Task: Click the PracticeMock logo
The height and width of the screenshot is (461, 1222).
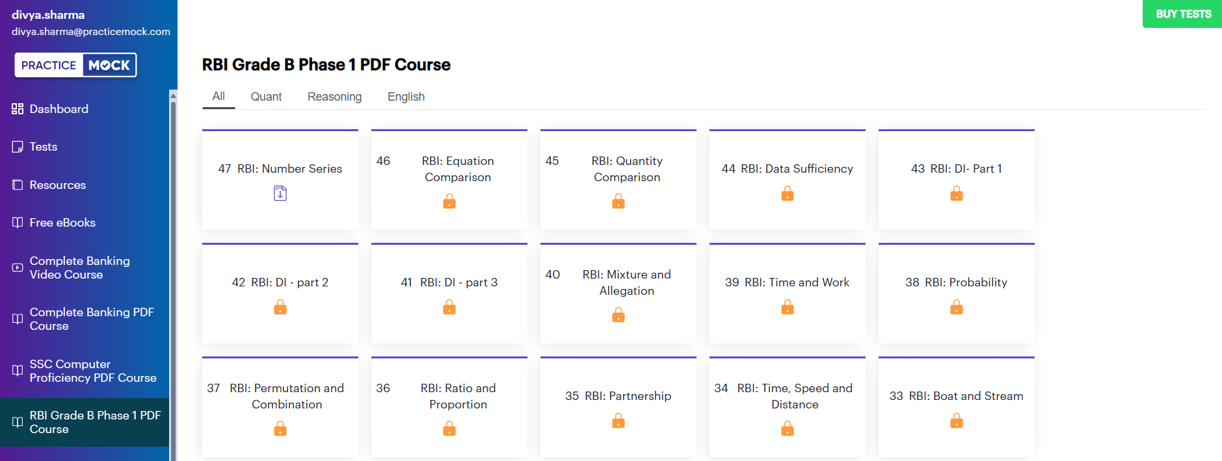Action: click(x=75, y=65)
